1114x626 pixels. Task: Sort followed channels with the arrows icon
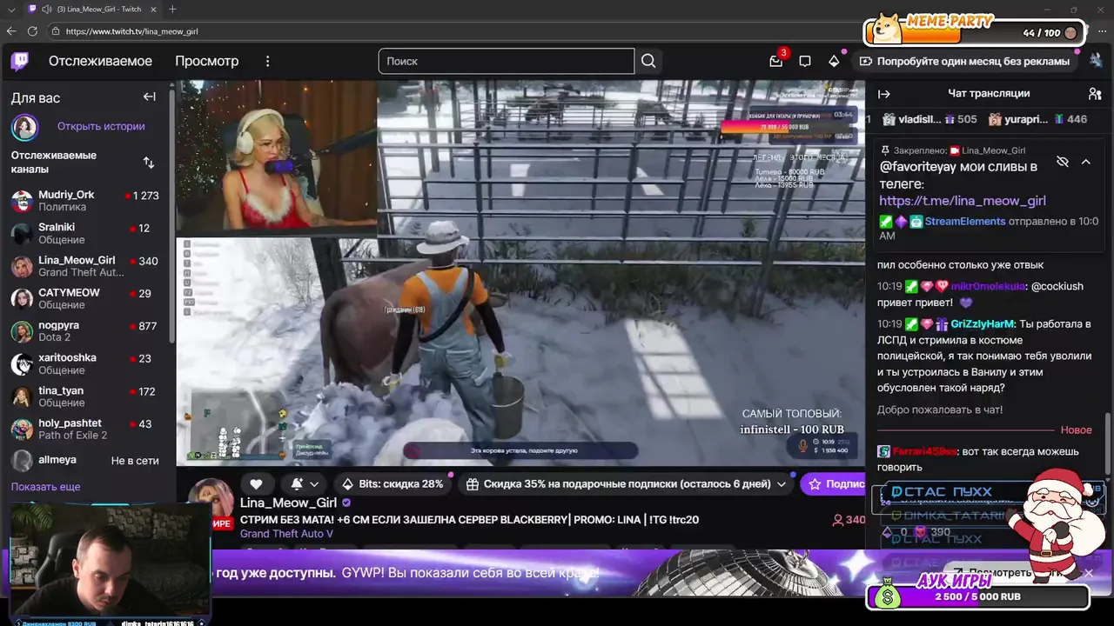coord(148,162)
